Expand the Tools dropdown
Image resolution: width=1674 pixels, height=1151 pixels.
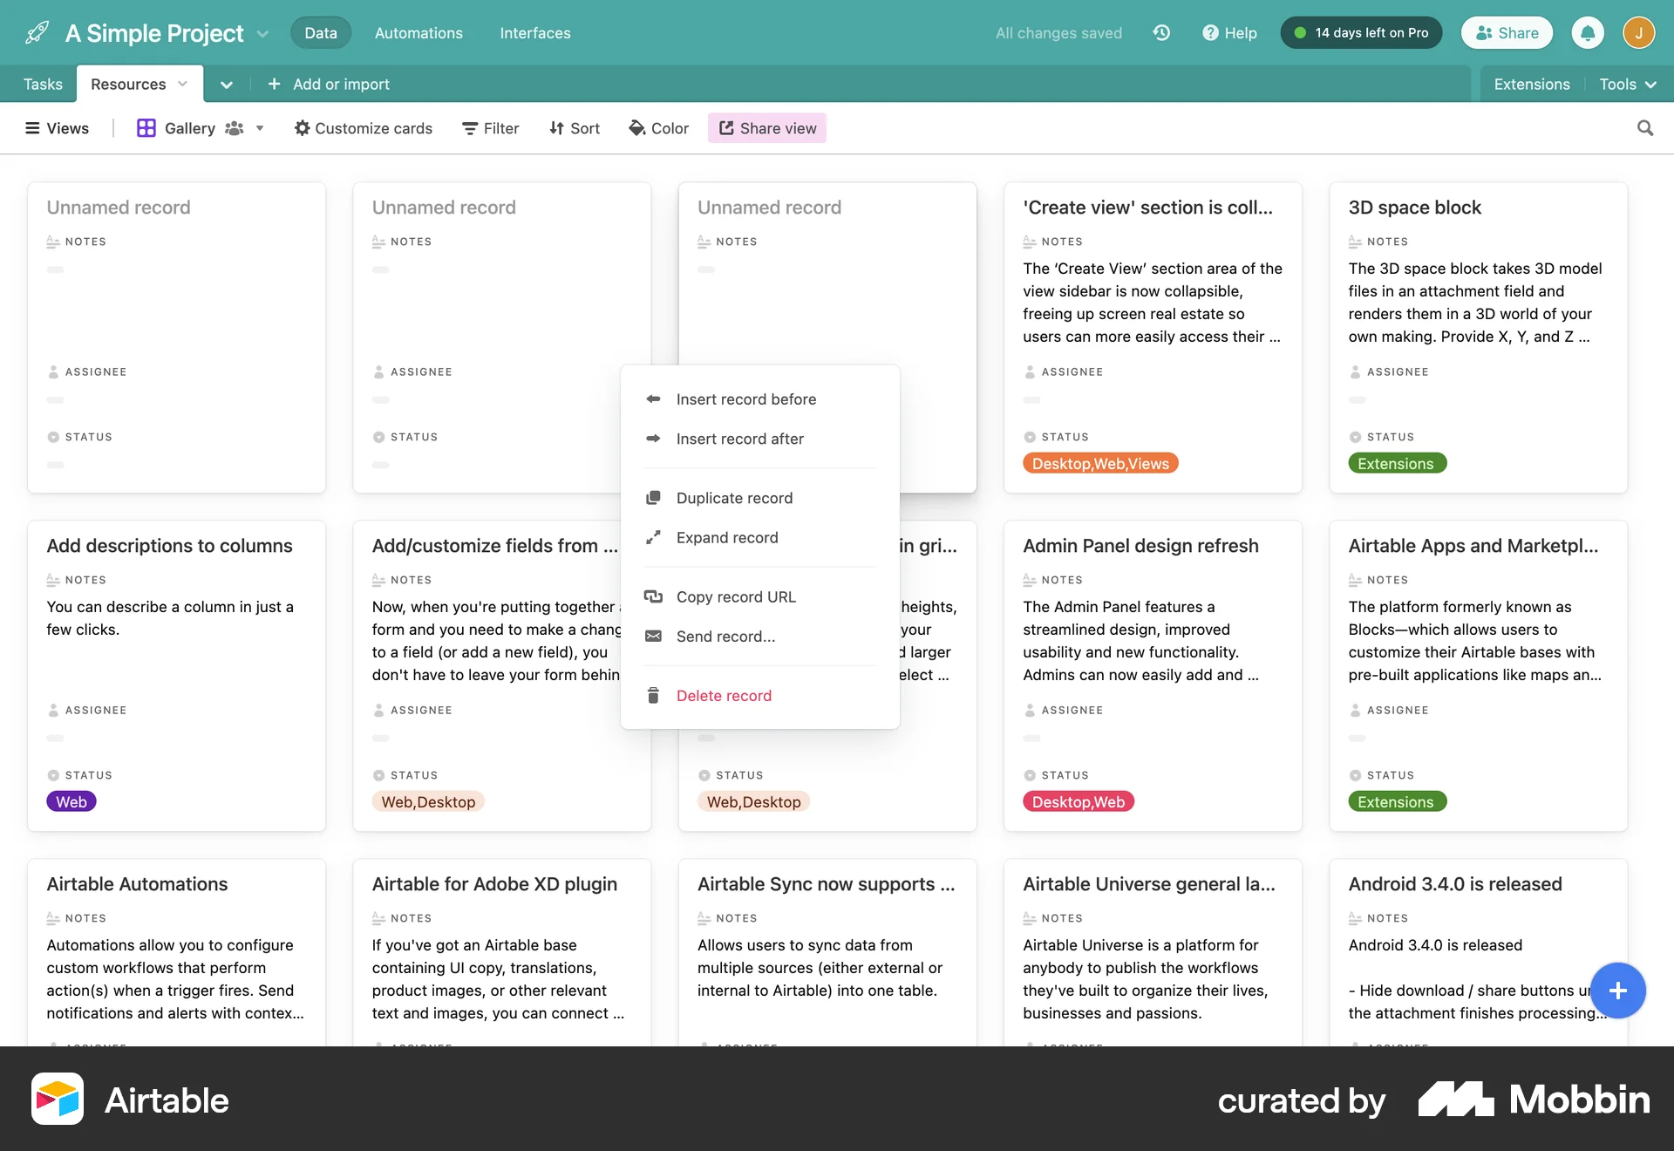pyautogui.click(x=1627, y=84)
